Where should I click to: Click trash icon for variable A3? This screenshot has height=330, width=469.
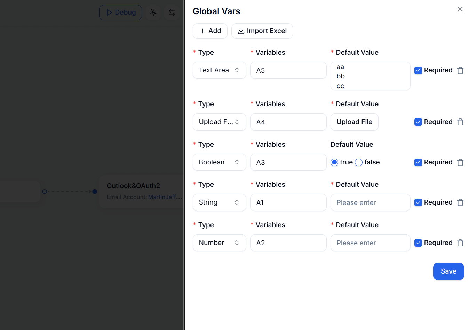[x=460, y=162]
